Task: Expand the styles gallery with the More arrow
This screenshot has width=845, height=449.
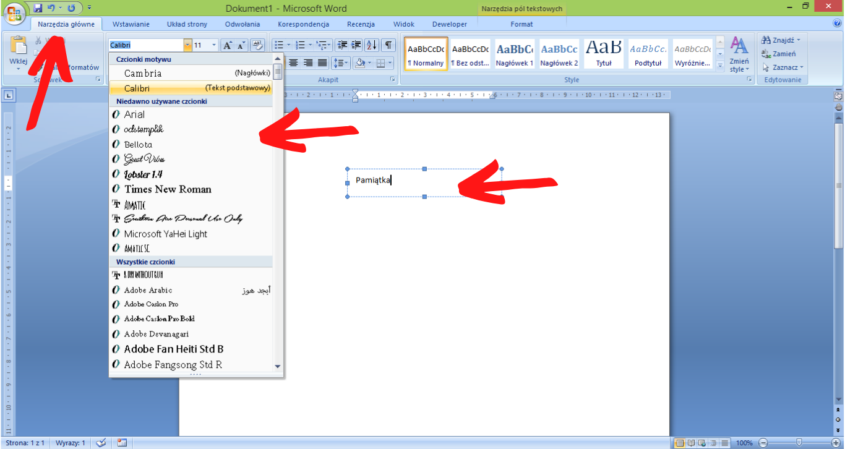Action: [719, 65]
